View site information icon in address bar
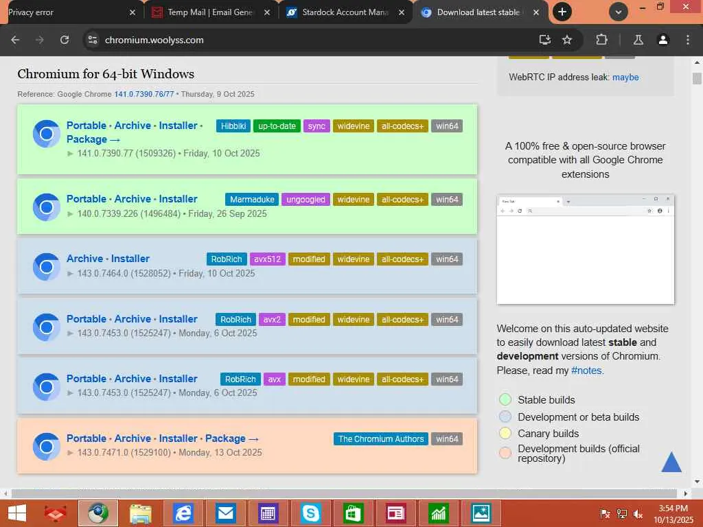The image size is (703, 527). pyautogui.click(x=93, y=40)
